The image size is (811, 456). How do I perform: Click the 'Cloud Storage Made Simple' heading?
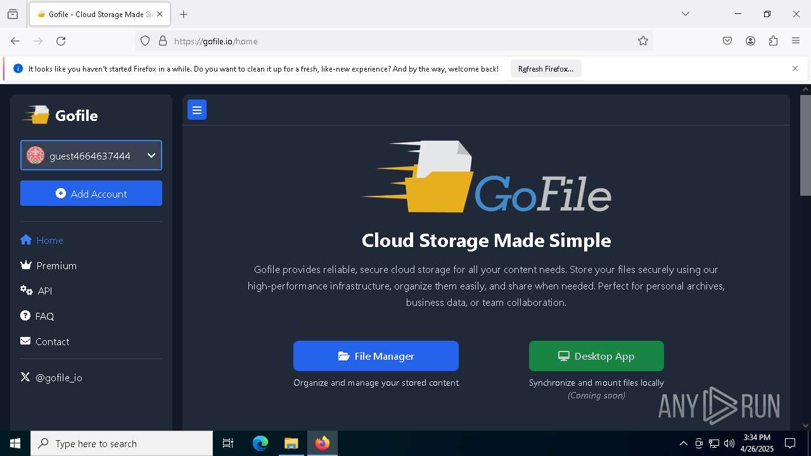[486, 241]
